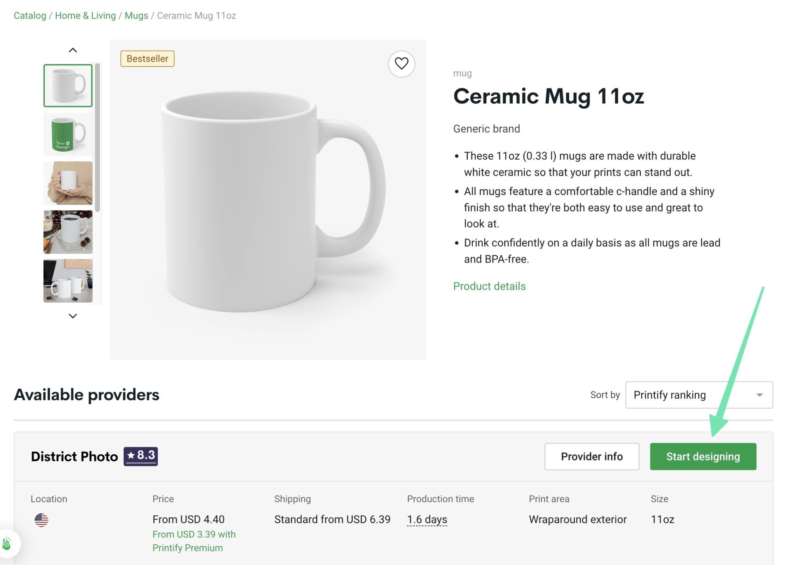
Task: Navigate to Home & Living in breadcrumbs
Action: pyautogui.click(x=85, y=16)
